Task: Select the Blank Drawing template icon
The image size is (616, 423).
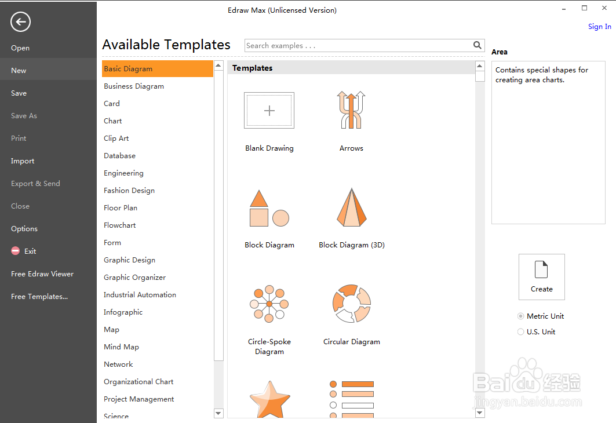Action: [x=269, y=110]
